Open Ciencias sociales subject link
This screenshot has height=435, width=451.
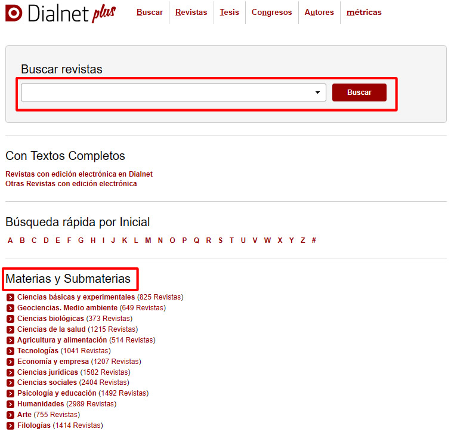47,382
